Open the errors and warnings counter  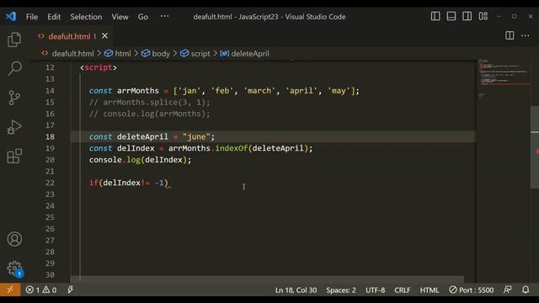click(41, 290)
